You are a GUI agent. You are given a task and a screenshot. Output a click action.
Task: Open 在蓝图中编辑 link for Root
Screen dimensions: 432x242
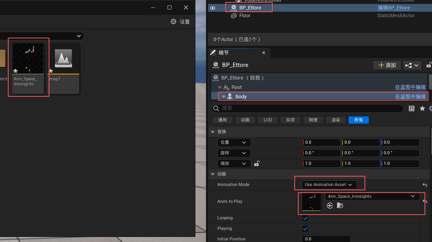[410, 87]
